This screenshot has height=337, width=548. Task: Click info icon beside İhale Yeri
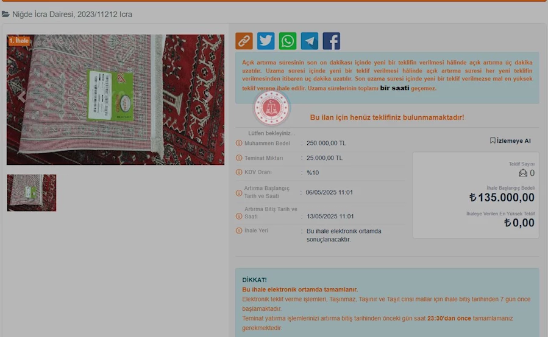239,231
